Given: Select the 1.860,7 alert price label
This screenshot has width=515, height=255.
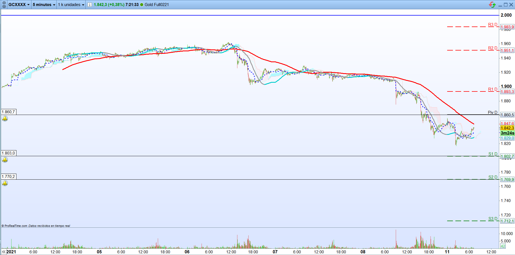Looking at the screenshot, I should pos(8,112).
